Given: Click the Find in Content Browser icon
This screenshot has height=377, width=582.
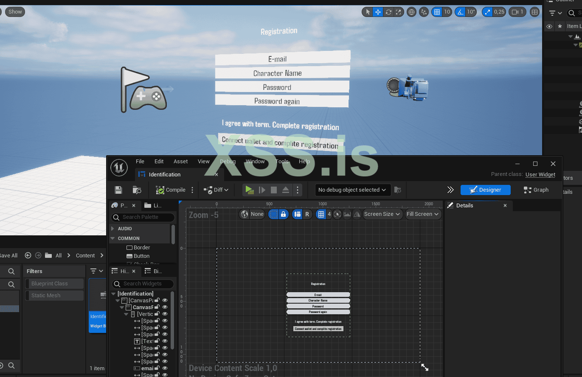Looking at the screenshot, I should pyautogui.click(x=137, y=190).
